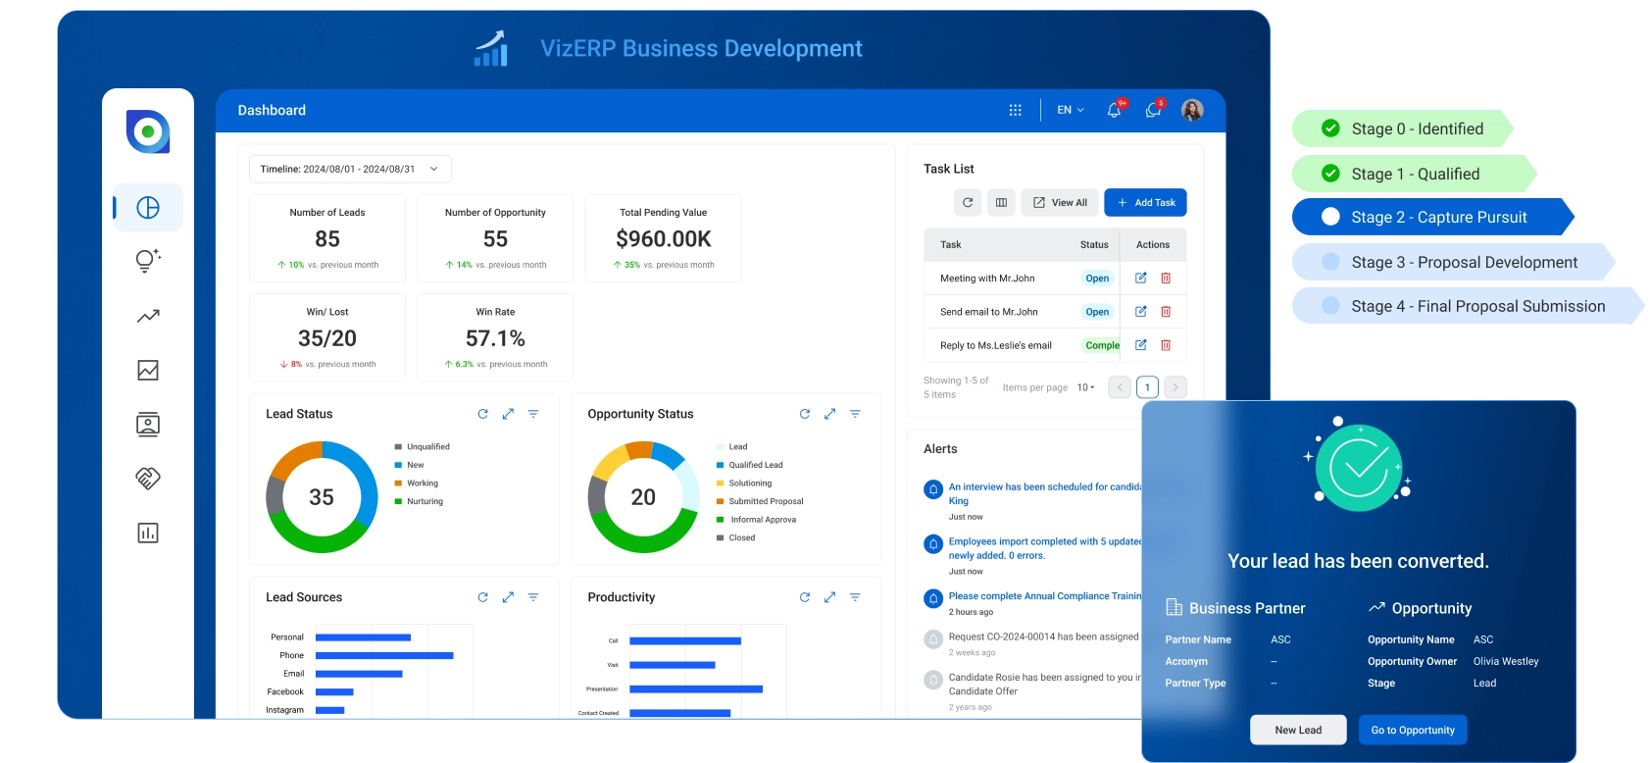1650x763 pixels.
Task: Refresh the Lead Sources chart
Action: [482, 597]
